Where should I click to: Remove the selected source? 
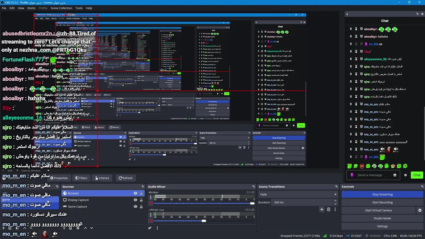pyautogui.click(x=71, y=228)
